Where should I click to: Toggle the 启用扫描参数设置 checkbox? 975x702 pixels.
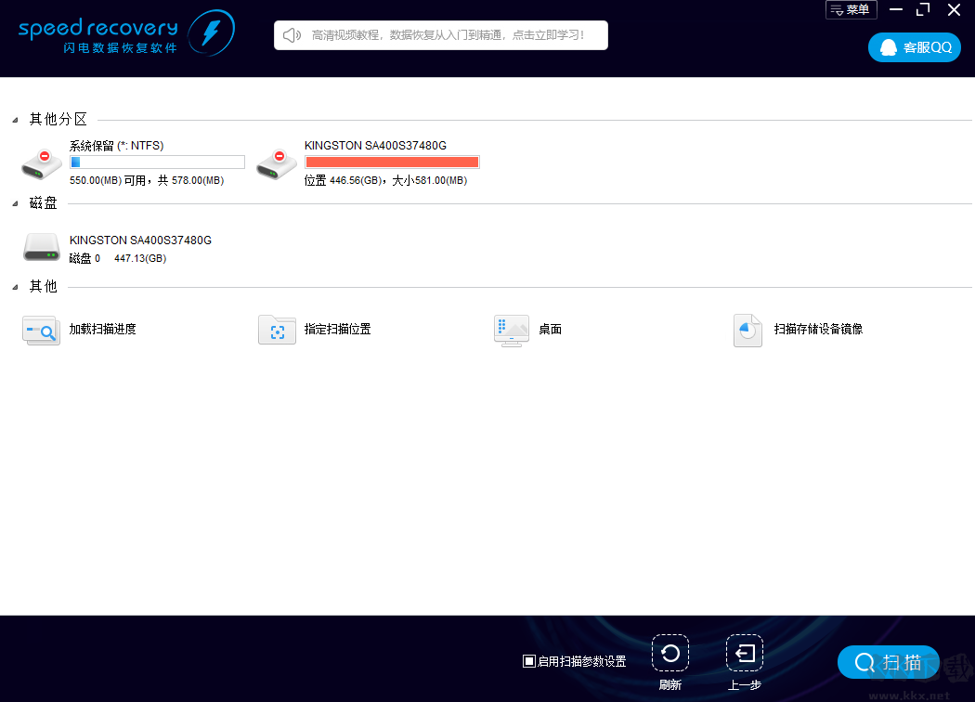(x=529, y=661)
